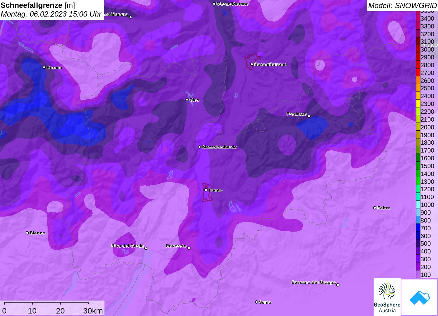Click the '0' scale bar label
The width and height of the screenshot is (438, 316).
pos(4,311)
